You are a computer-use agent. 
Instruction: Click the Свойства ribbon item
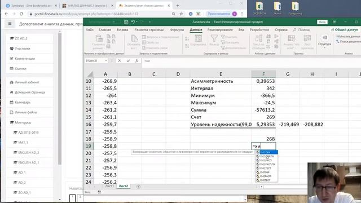(151, 42)
